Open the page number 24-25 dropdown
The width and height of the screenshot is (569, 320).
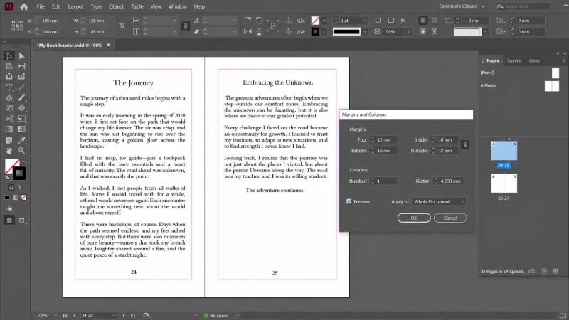[x=113, y=316]
